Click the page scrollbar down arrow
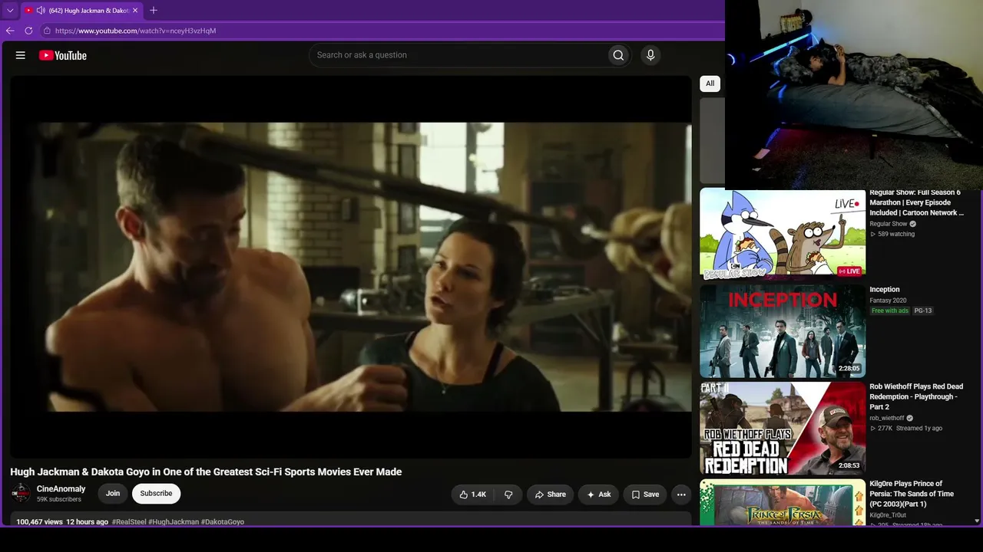The width and height of the screenshot is (983, 552). point(977,521)
